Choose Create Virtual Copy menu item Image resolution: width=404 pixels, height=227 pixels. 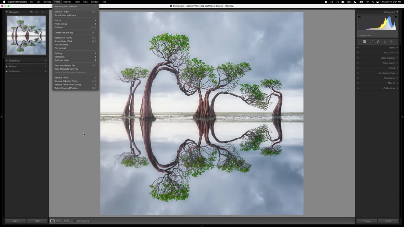click(x=75, y=33)
